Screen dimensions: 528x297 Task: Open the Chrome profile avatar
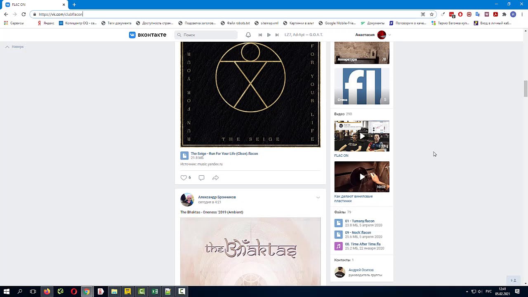(x=513, y=14)
